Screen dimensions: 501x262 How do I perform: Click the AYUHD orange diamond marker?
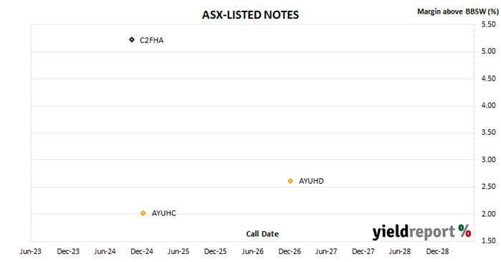(x=290, y=181)
